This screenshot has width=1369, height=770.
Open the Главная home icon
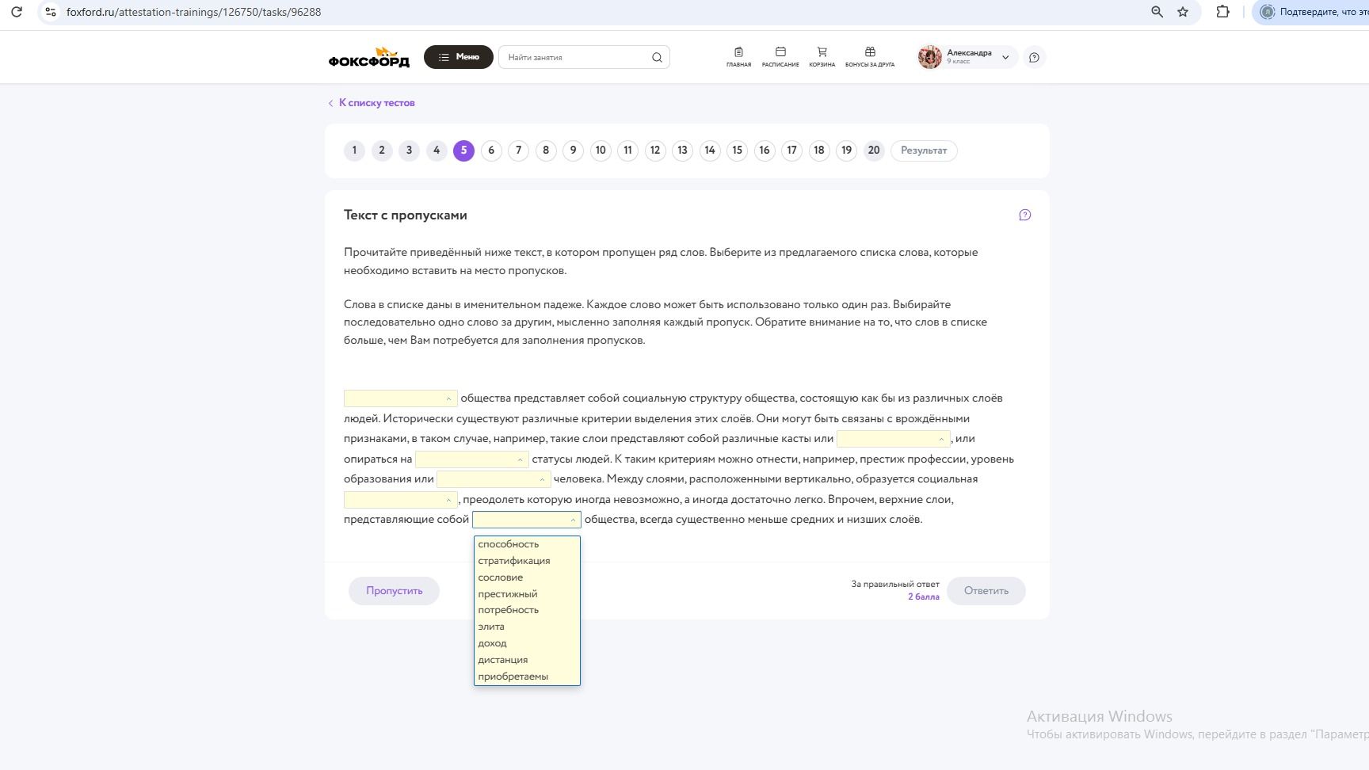tap(738, 57)
